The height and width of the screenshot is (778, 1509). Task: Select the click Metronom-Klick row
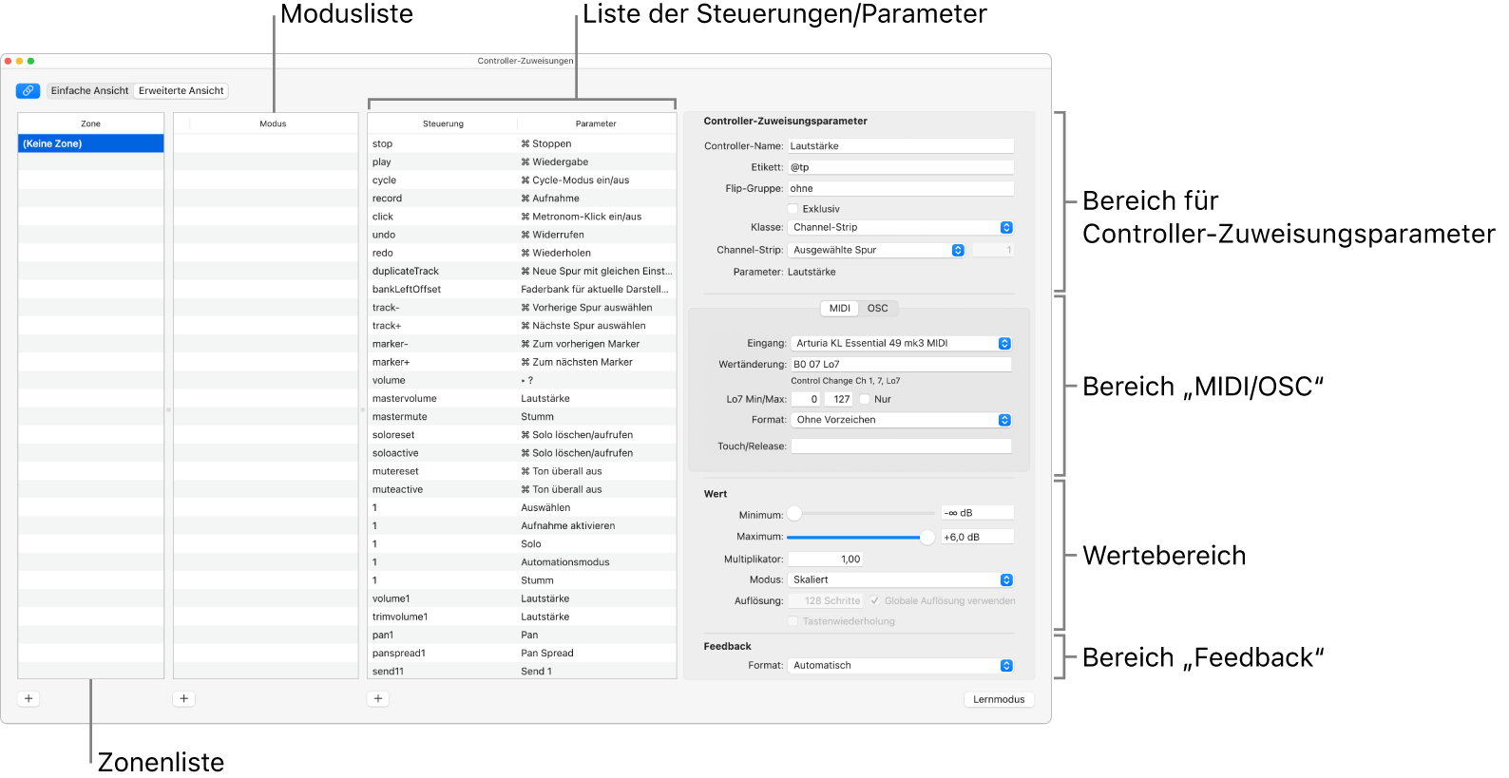(x=522, y=217)
